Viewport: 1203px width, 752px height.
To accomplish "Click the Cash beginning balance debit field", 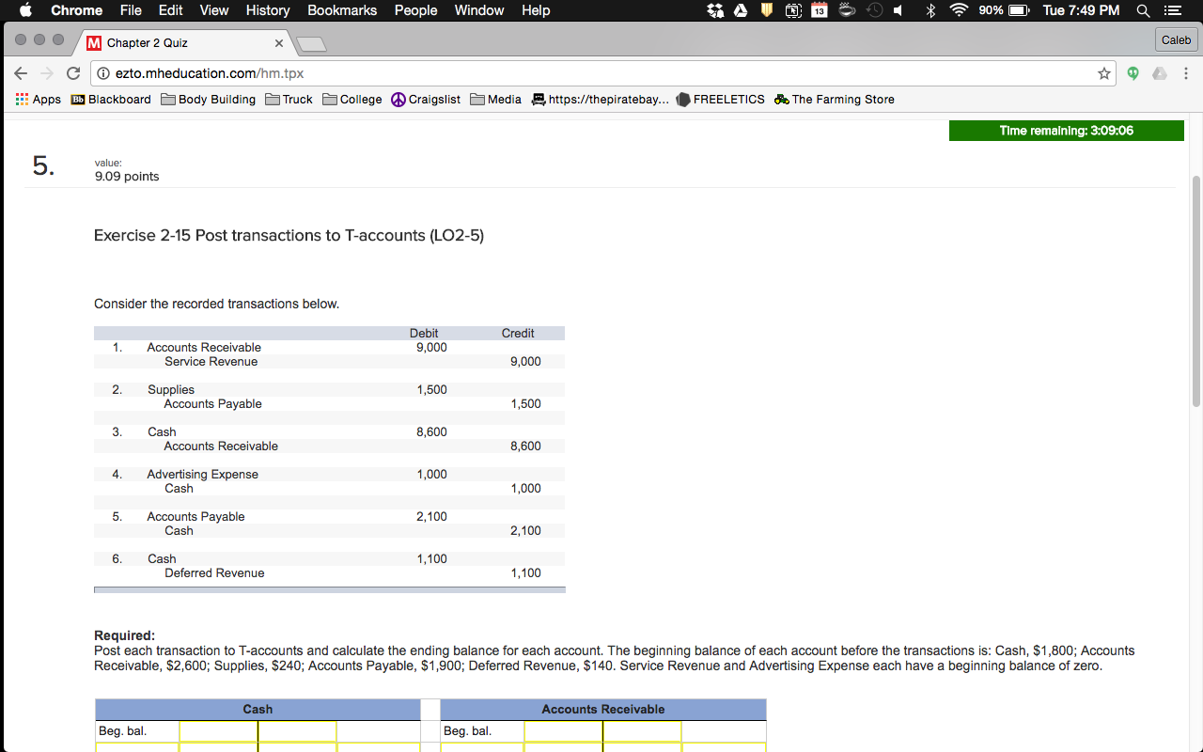I will coord(218,731).
